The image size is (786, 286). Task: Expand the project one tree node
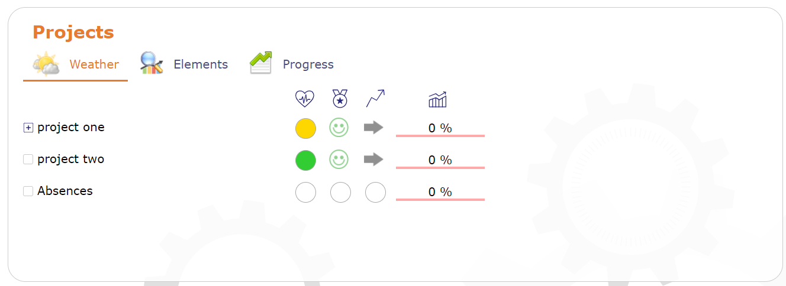tap(28, 128)
